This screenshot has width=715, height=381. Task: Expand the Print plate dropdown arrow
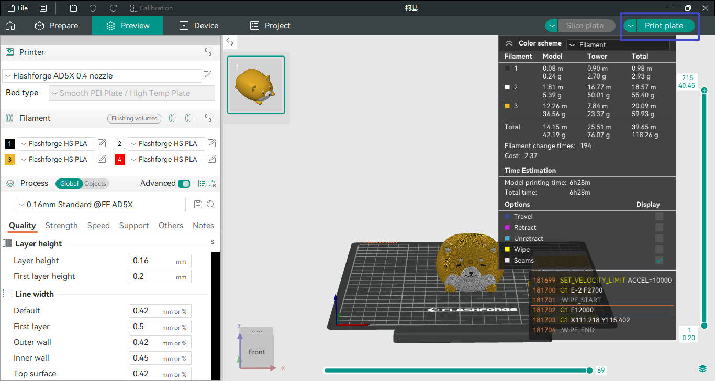point(631,26)
